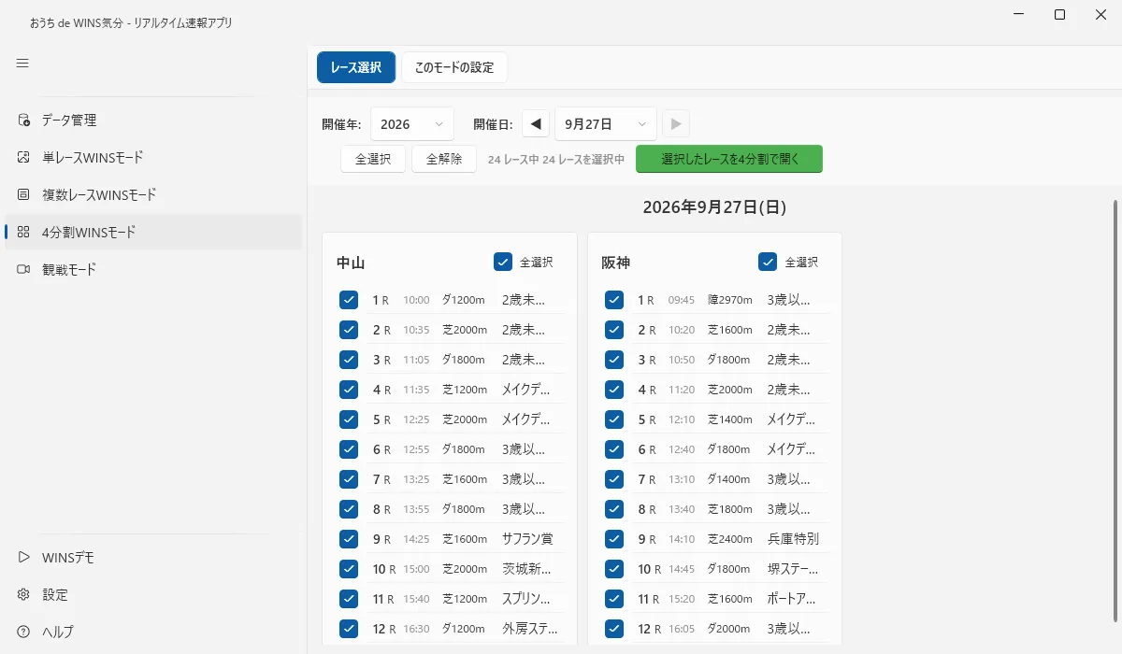Uncheck 中山 12R 16:30 race
This screenshot has width=1122, height=654.
click(x=349, y=629)
